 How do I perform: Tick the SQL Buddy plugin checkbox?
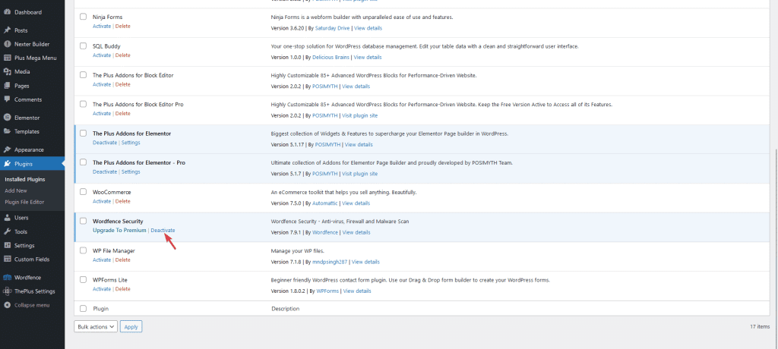[x=83, y=46]
